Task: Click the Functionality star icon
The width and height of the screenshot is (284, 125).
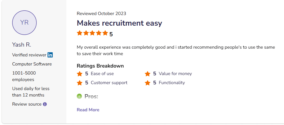Action: coord(148,83)
